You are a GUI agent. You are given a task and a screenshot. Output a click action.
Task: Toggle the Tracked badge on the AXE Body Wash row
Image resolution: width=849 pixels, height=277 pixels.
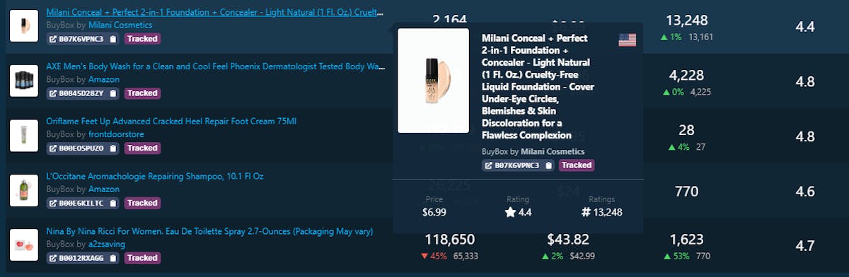point(142,93)
